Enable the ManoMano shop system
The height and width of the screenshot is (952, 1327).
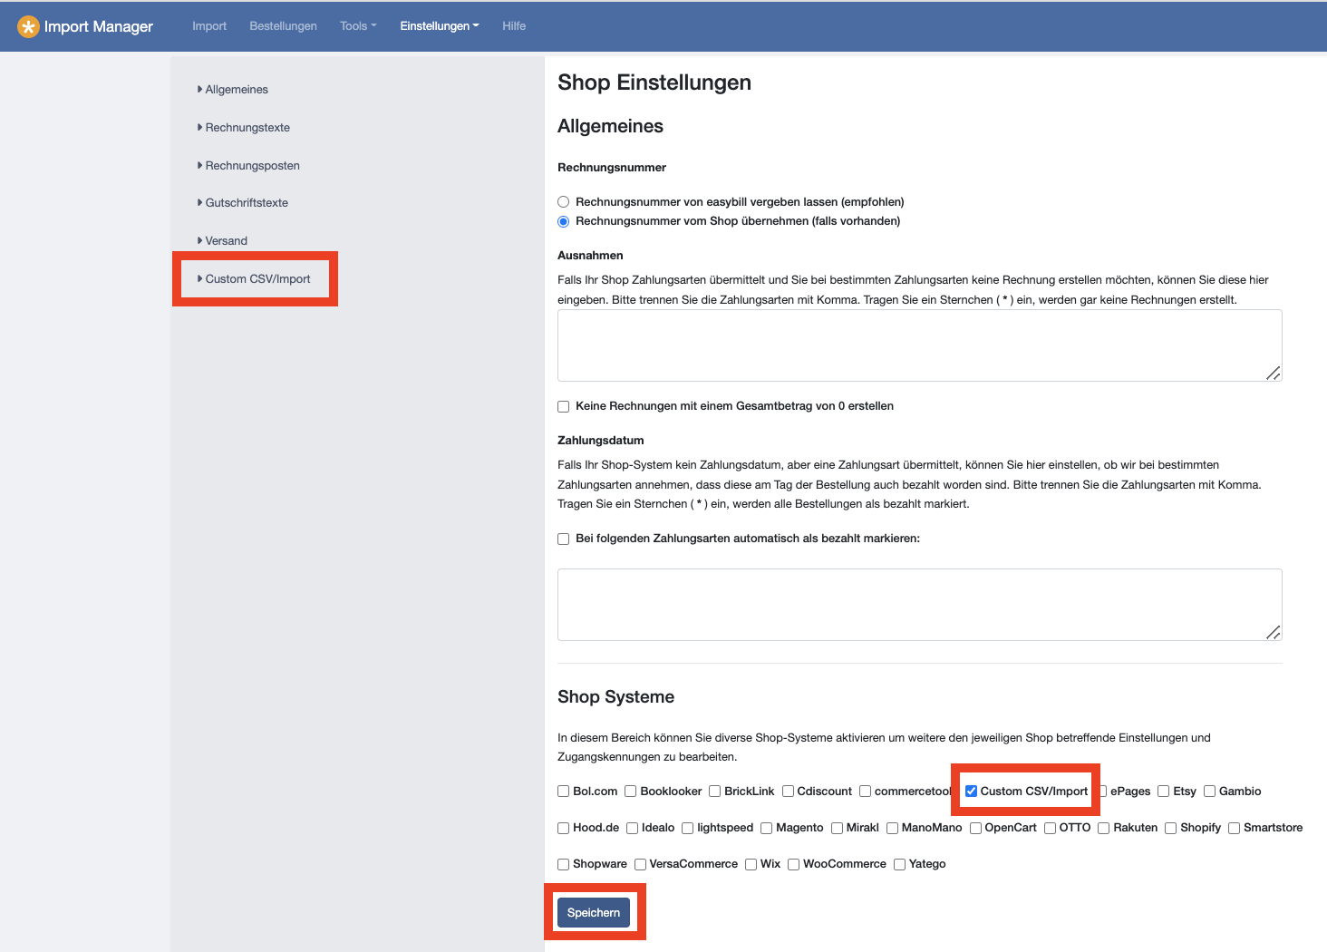[x=892, y=828]
